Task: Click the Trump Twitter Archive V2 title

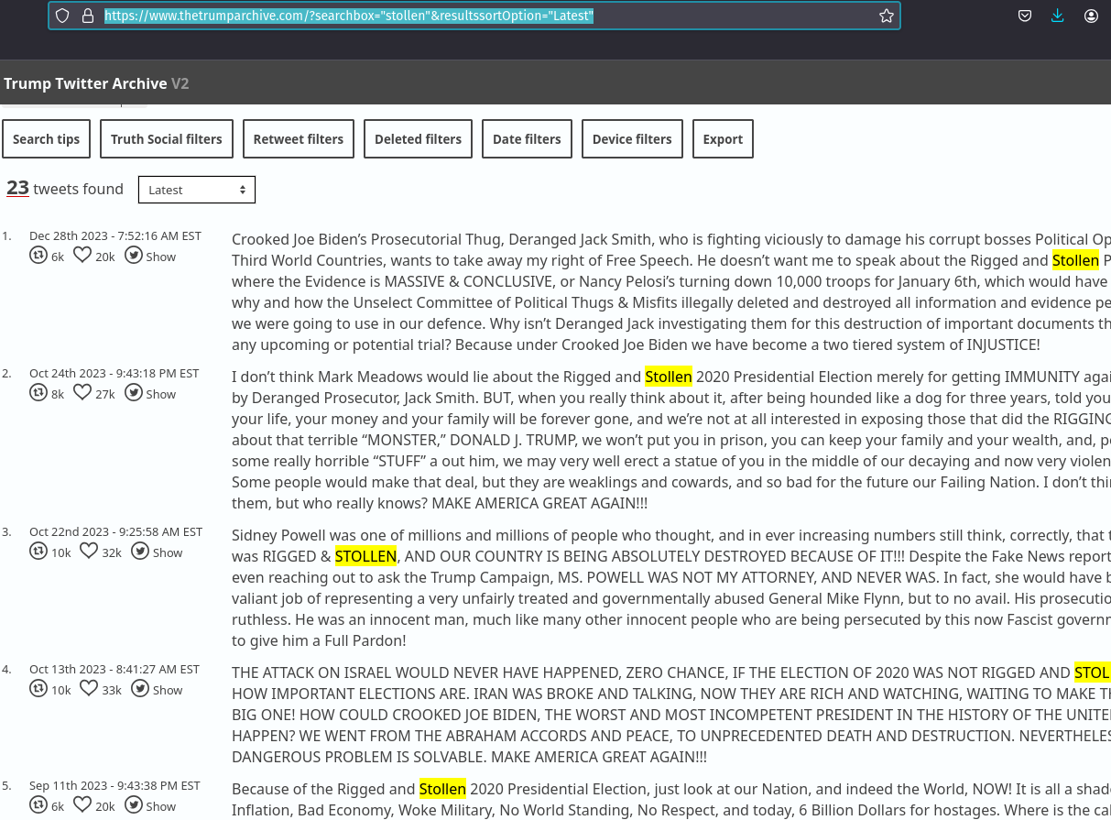Action: pos(96,83)
